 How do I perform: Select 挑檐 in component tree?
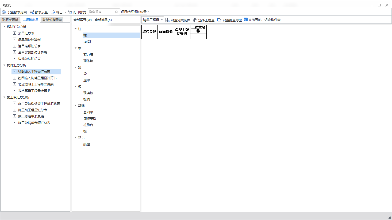[87, 144]
